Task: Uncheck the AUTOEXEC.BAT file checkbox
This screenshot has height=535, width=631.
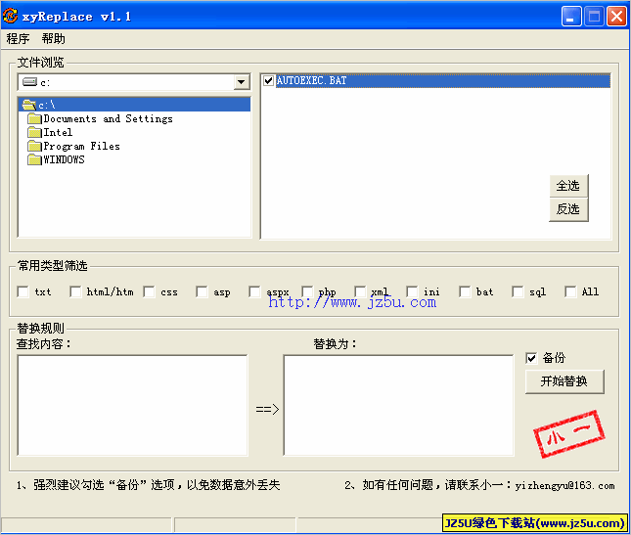Action: click(268, 81)
